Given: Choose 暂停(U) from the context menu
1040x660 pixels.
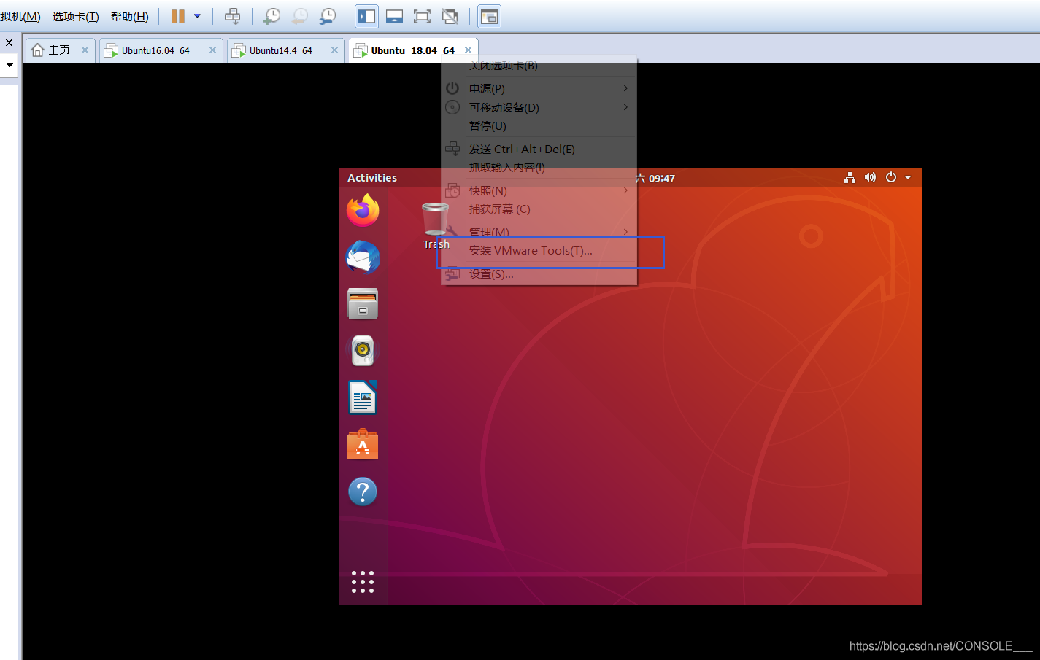Looking at the screenshot, I should tap(539, 125).
